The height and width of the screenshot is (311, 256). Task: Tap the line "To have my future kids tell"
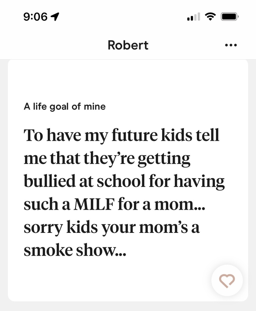pyautogui.click(x=121, y=135)
